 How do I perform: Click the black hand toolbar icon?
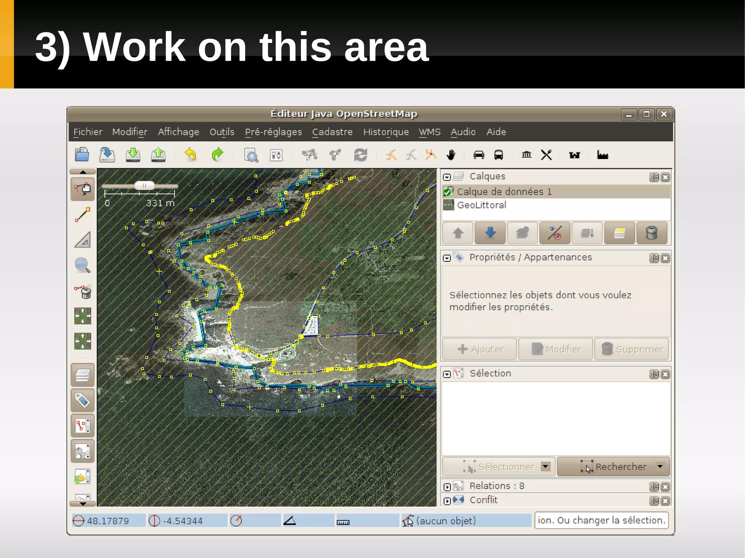[x=451, y=155]
